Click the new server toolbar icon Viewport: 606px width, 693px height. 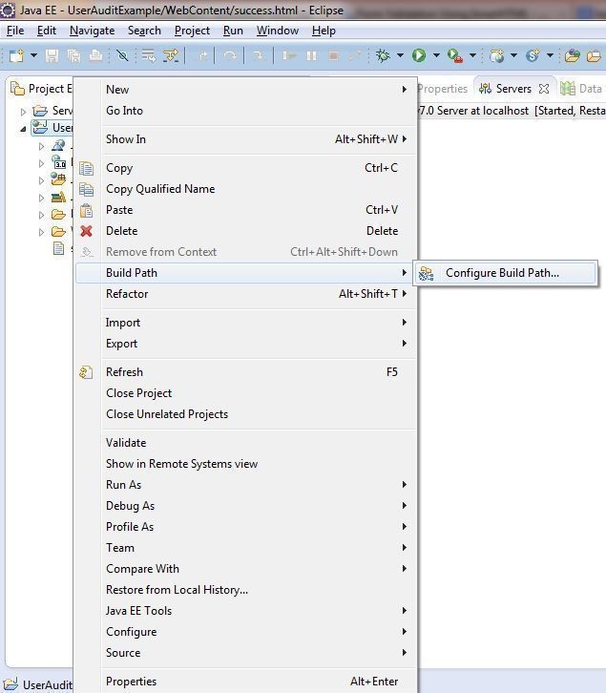497,55
